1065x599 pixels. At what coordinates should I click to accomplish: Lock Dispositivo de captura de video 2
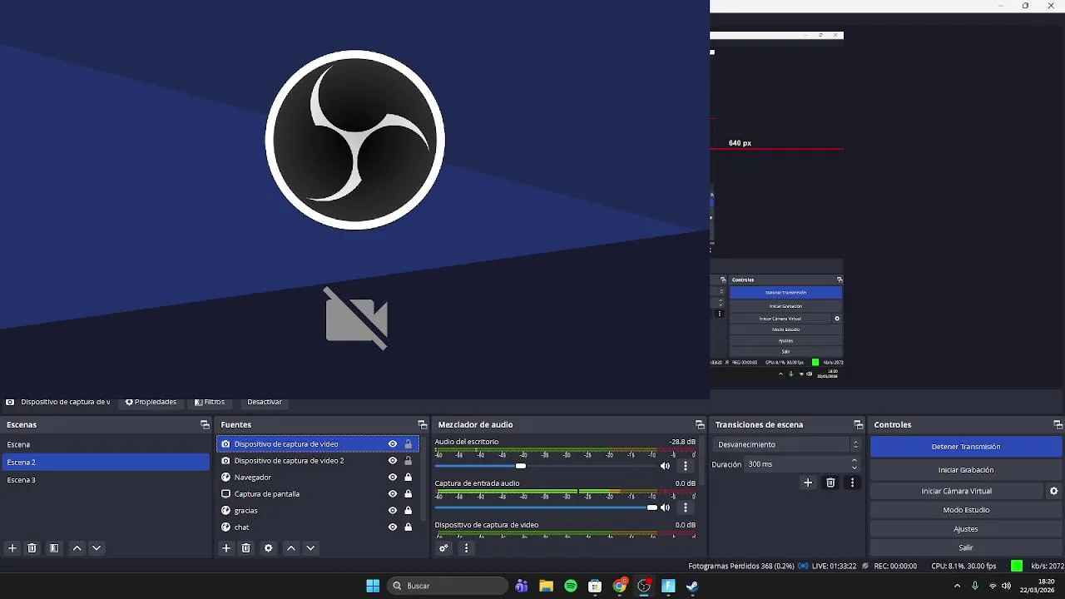click(x=409, y=461)
